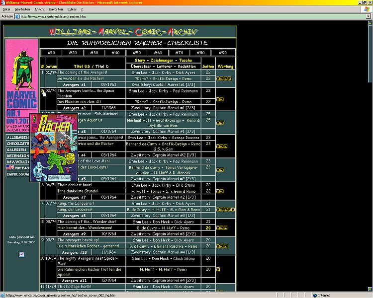Click the address bar URL field
The image size is (373, 298).
(x=190, y=16)
